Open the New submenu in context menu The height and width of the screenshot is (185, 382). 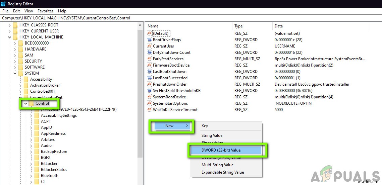tap(172, 126)
